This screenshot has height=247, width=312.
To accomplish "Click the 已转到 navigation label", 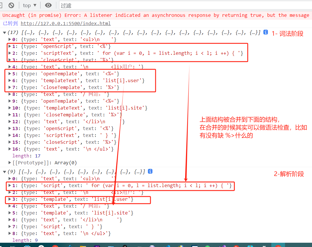I will 10,23.
